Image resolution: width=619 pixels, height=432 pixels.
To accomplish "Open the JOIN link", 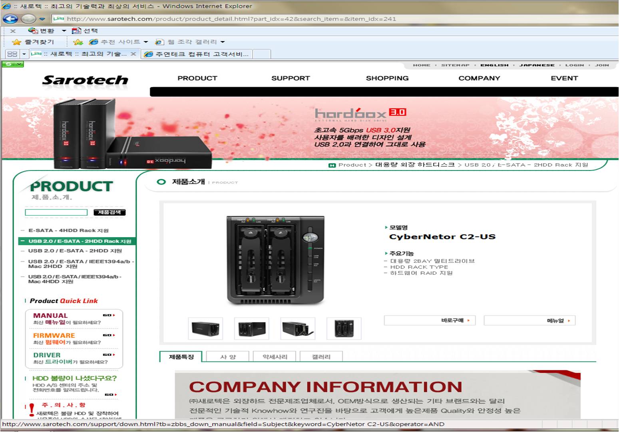I will (x=602, y=65).
